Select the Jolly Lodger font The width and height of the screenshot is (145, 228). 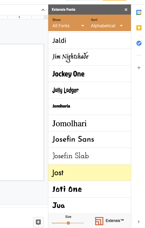click(90, 90)
